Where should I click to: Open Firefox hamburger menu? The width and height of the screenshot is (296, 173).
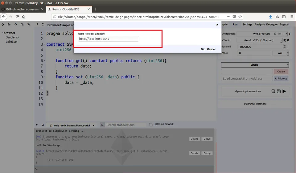(292, 17)
